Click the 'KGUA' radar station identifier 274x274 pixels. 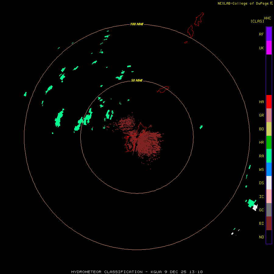tap(156, 272)
